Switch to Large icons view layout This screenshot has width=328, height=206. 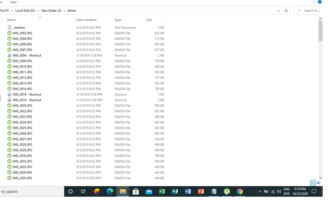319,183
